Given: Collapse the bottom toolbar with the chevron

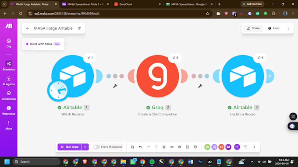Looking at the screenshot, I should coord(254,147).
